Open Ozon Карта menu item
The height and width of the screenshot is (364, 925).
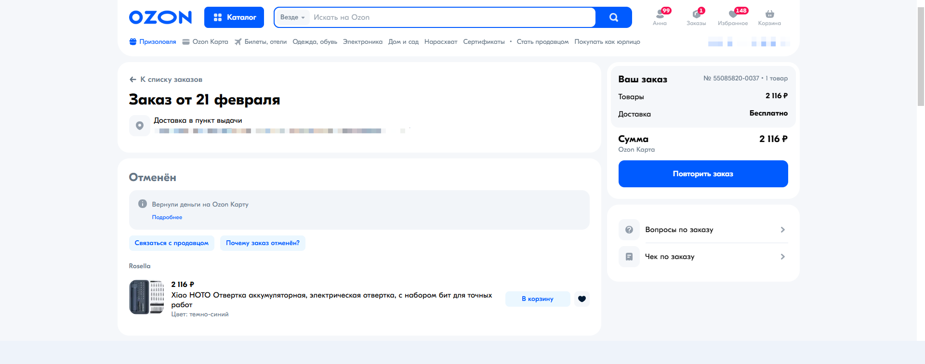coord(205,42)
